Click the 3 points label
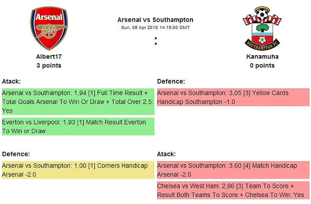Viewport: 311px width, 204px height. click(x=49, y=65)
